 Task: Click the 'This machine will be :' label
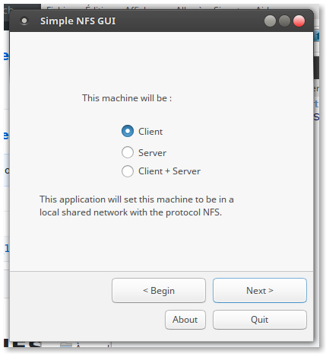127,98
